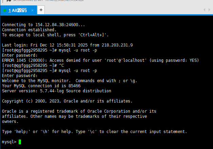Click the "Connecting to 154.12.84.38:24600" line
Screen dimensions: 213x149
tap(43, 25)
